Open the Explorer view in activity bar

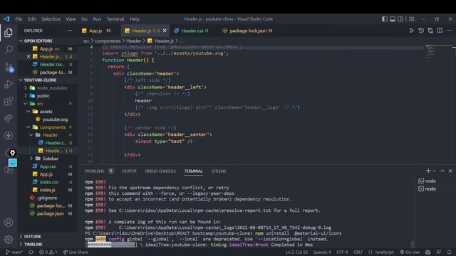pos(9,33)
